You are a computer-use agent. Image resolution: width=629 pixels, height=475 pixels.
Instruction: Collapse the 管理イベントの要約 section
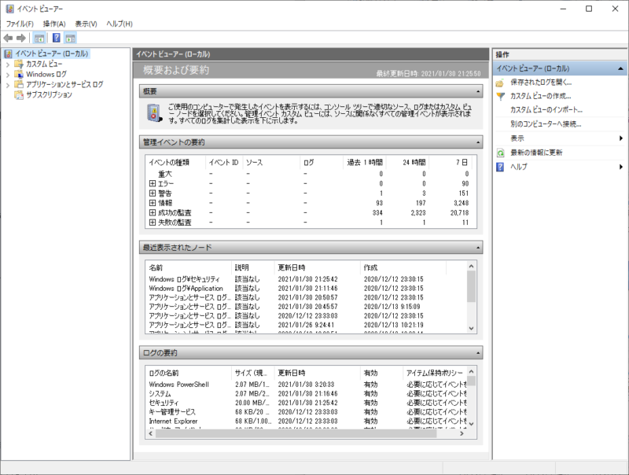pyautogui.click(x=478, y=142)
